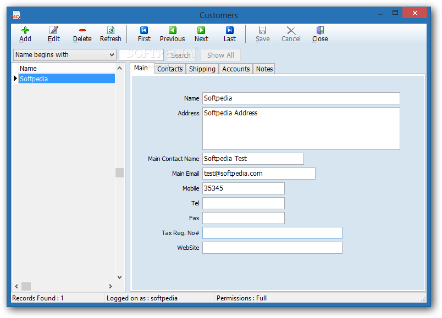Jump to the Last record
The width and height of the screenshot is (442, 318).
[x=230, y=35]
